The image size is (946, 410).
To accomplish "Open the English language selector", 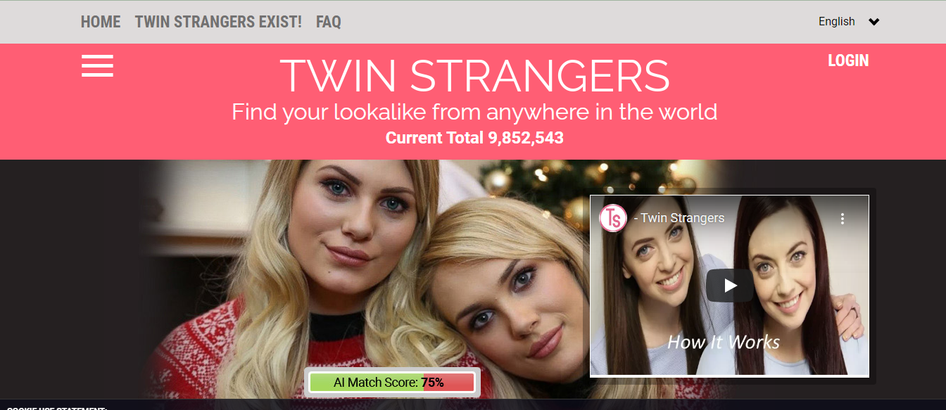I will coord(848,22).
